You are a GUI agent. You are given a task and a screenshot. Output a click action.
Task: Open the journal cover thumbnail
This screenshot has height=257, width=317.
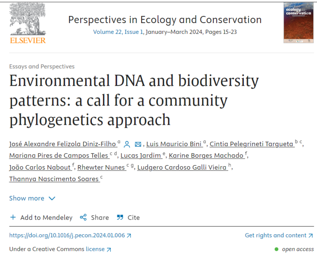pos(298,23)
